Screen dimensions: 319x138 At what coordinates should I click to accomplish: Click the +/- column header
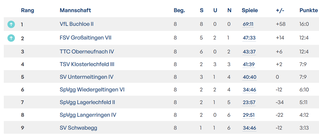tap(280, 10)
